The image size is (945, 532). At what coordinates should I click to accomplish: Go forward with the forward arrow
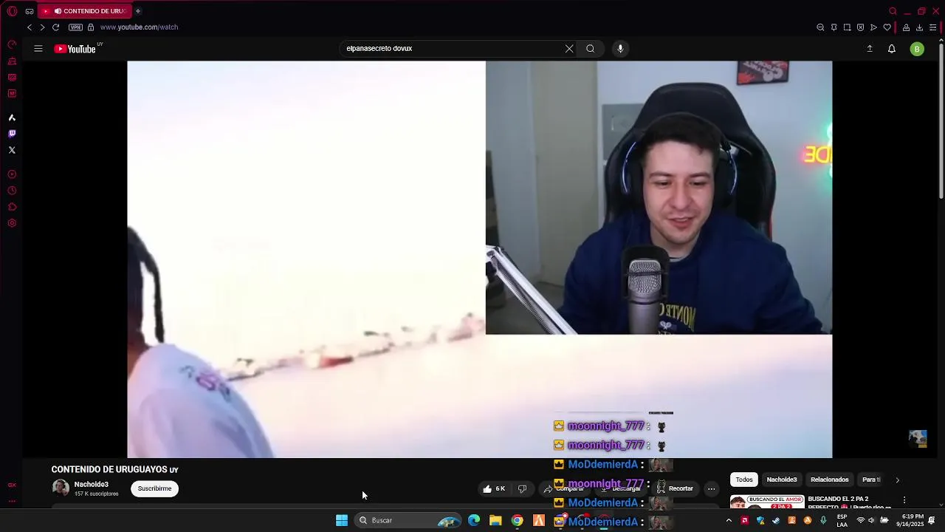(x=42, y=27)
